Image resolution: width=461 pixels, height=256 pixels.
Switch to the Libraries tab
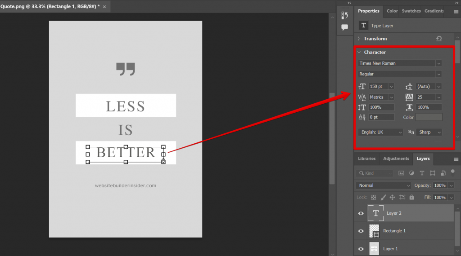point(366,159)
